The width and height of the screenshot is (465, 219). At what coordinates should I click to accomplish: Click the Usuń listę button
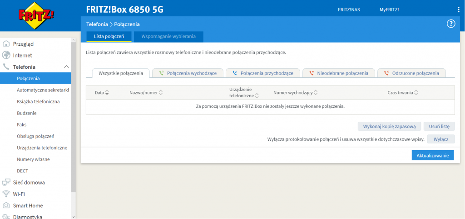pos(439,126)
